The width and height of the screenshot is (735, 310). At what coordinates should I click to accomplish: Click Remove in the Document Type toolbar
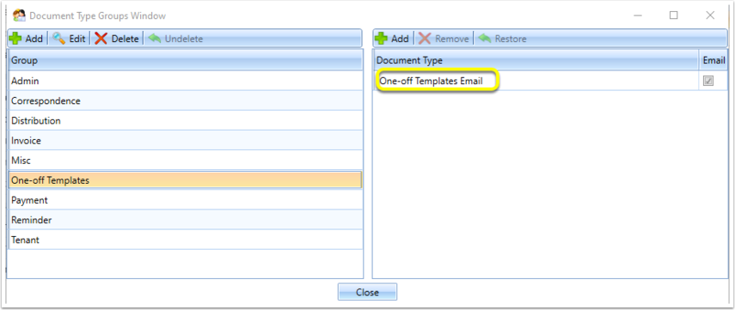point(444,39)
